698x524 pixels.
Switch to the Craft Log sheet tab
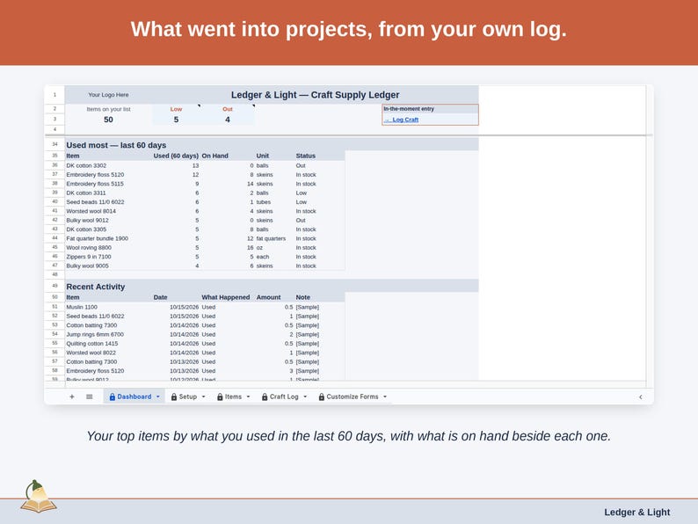284,397
